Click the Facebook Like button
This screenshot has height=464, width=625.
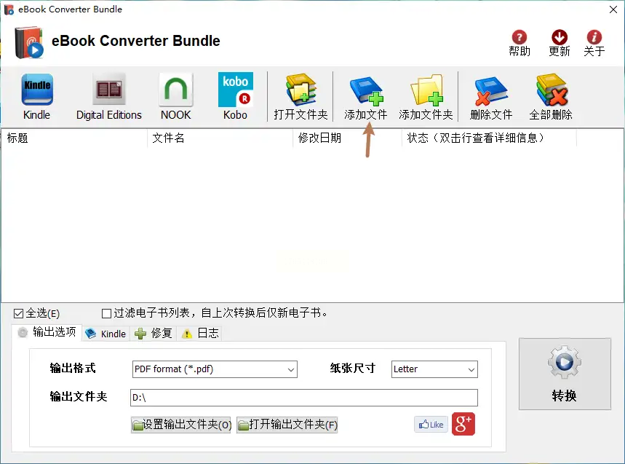(431, 425)
